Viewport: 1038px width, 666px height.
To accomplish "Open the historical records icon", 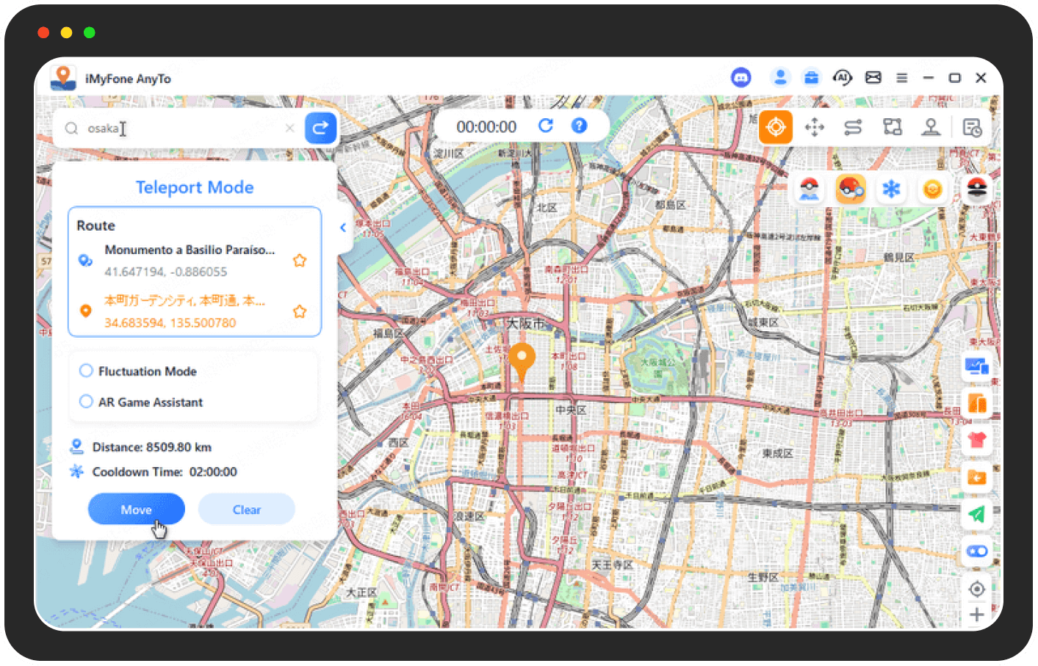I will tap(972, 127).
